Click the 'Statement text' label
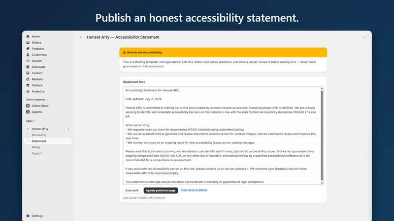 click(133, 82)
